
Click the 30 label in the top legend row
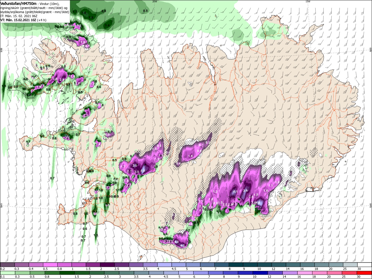pyautogui.click(x=359, y=269)
